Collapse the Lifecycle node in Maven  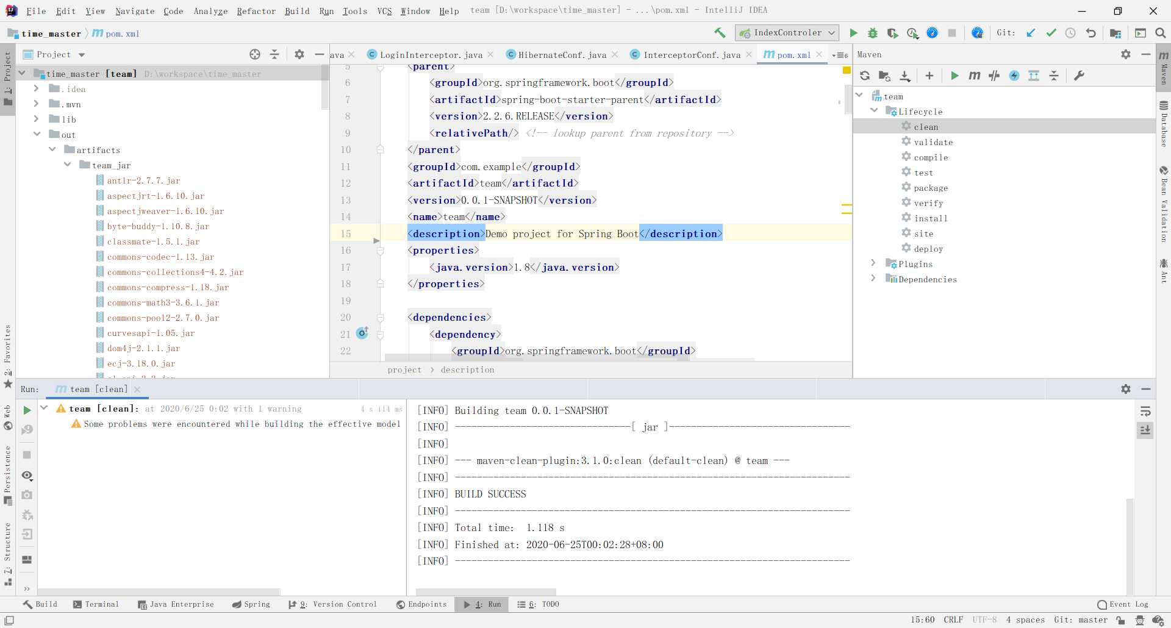(874, 111)
